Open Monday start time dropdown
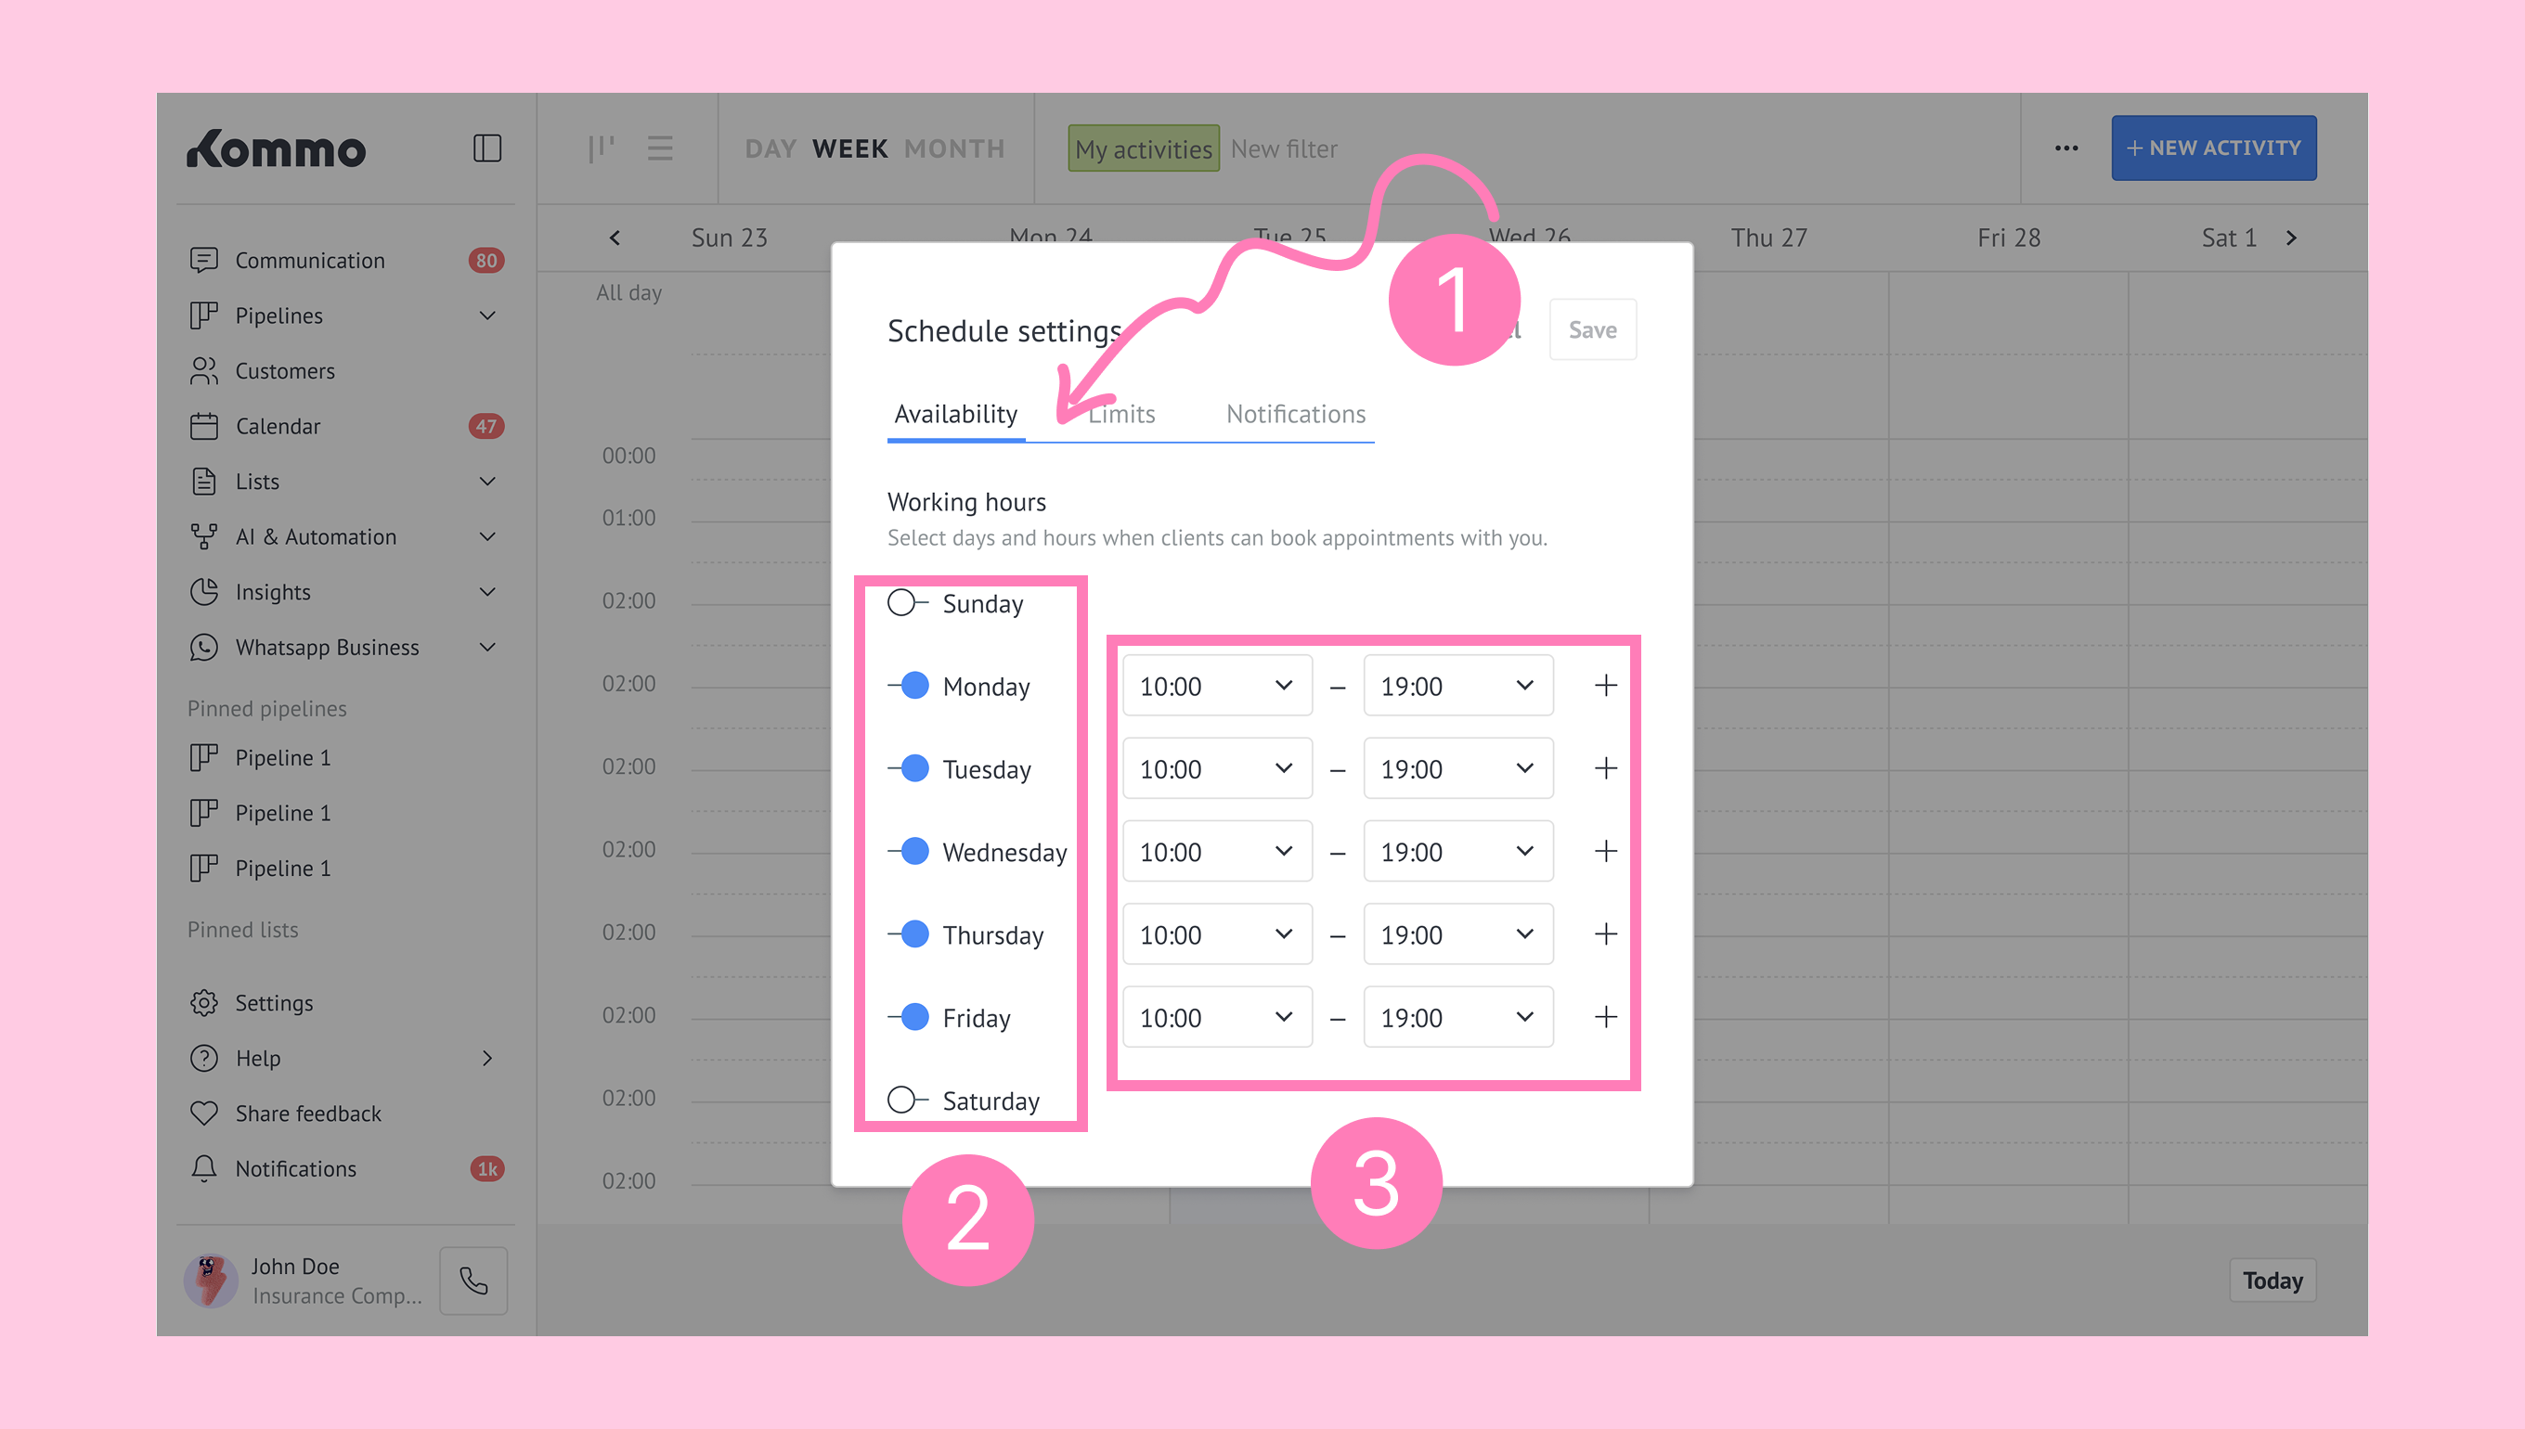The image size is (2525, 1429). click(1216, 685)
